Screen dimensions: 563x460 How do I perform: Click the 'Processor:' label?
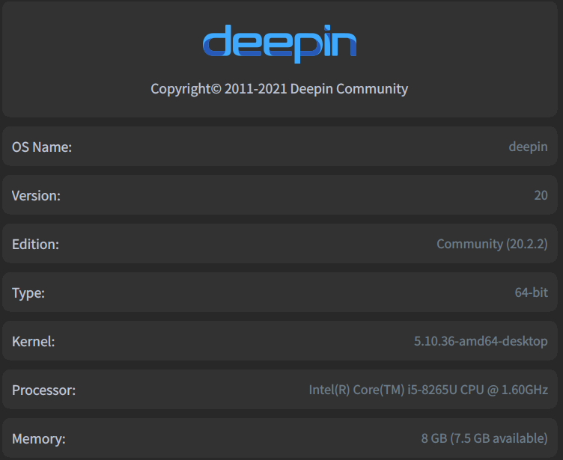(x=44, y=390)
